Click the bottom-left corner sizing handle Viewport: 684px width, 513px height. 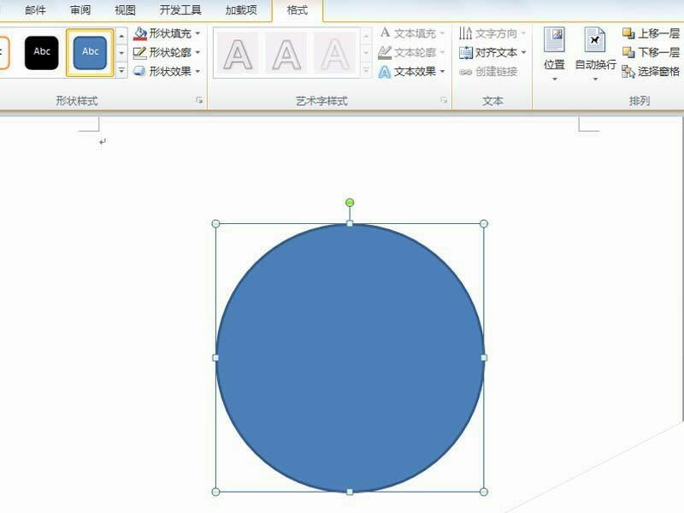[x=215, y=492]
